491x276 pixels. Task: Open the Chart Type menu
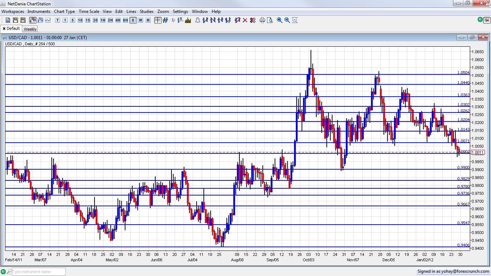pos(64,11)
